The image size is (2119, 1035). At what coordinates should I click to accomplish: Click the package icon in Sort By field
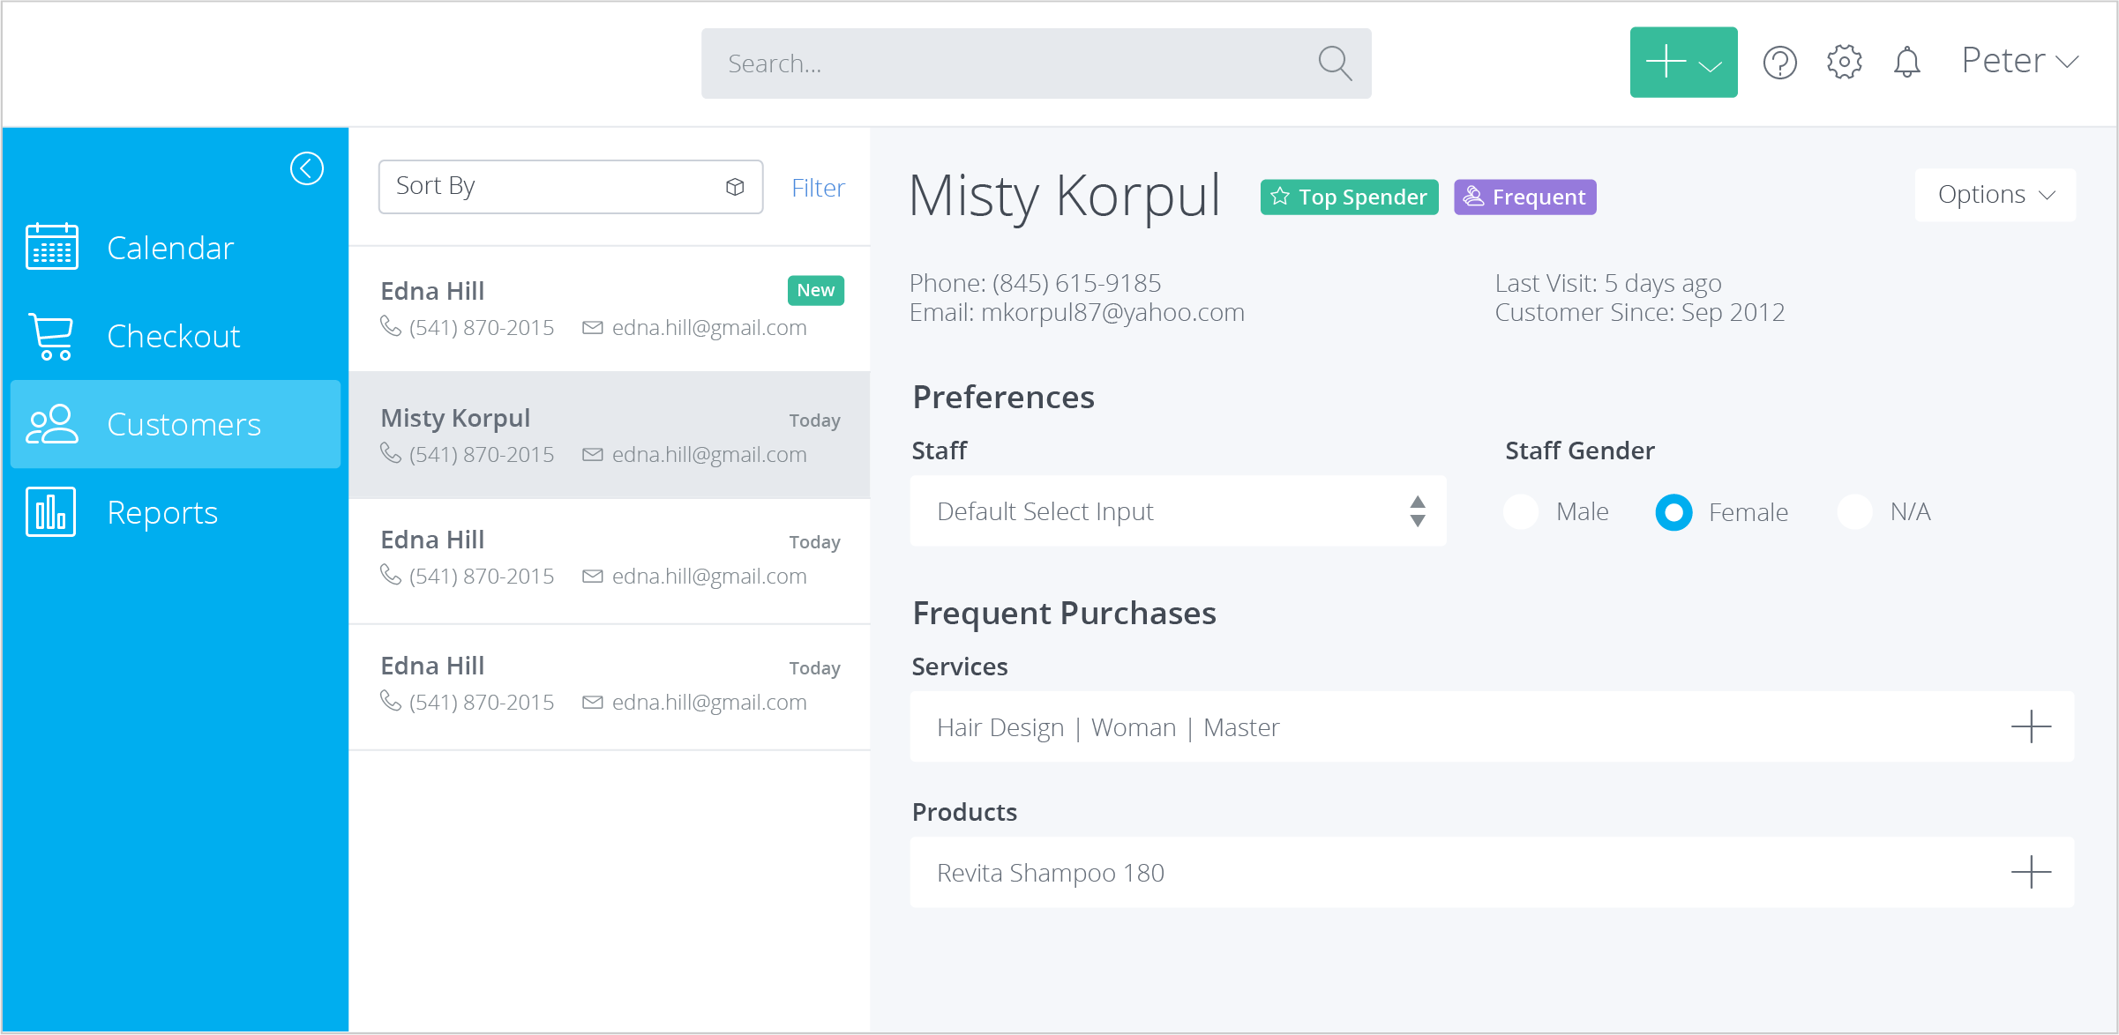[x=735, y=186]
